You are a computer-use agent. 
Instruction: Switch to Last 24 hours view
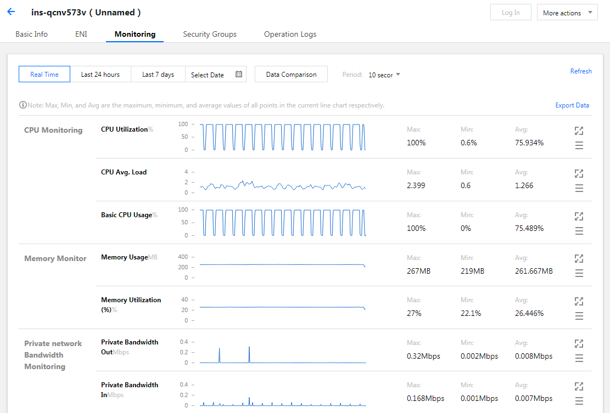(x=100, y=74)
